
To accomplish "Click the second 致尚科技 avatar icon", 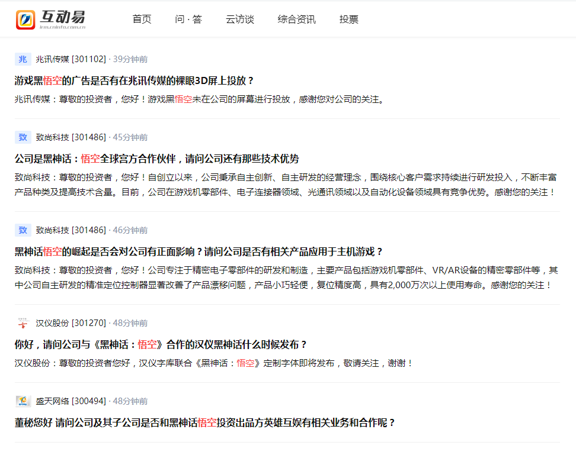I will (23, 230).
